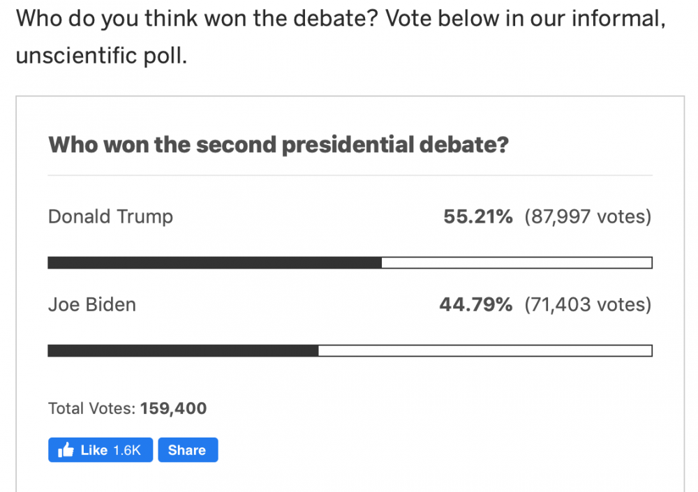Click the Like button's 1.6K count
This screenshot has height=492, width=698.
126,450
